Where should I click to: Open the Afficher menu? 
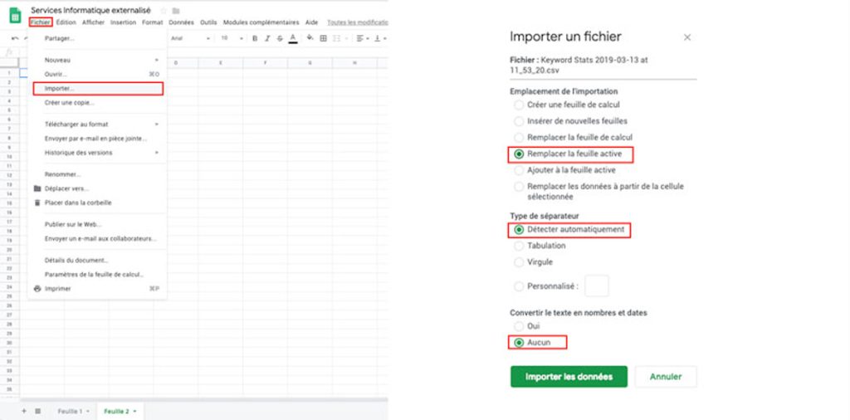coord(93,22)
